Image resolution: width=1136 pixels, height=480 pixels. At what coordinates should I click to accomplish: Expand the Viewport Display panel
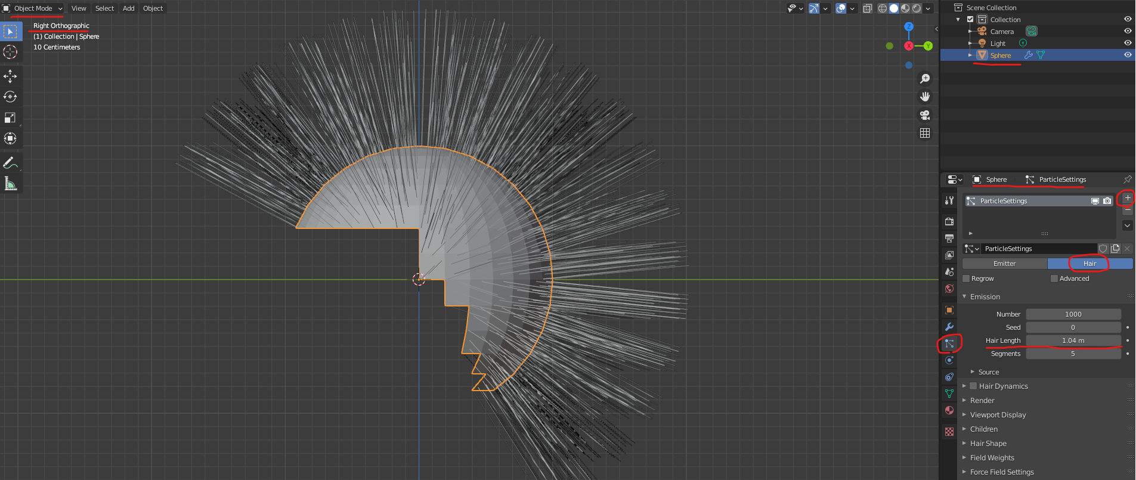964,414
